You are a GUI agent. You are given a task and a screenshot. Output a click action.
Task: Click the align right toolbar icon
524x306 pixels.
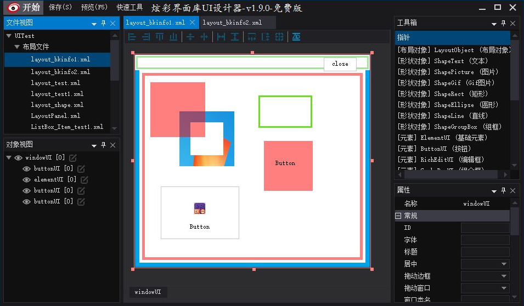click(x=146, y=37)
